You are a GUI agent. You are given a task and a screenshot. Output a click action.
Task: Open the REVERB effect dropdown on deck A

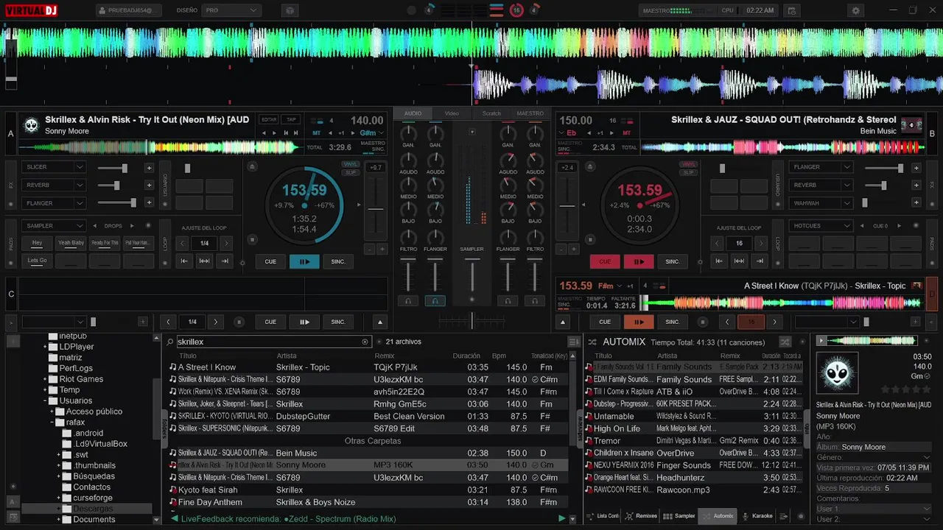pyautogui.click(x=53, y=185)
